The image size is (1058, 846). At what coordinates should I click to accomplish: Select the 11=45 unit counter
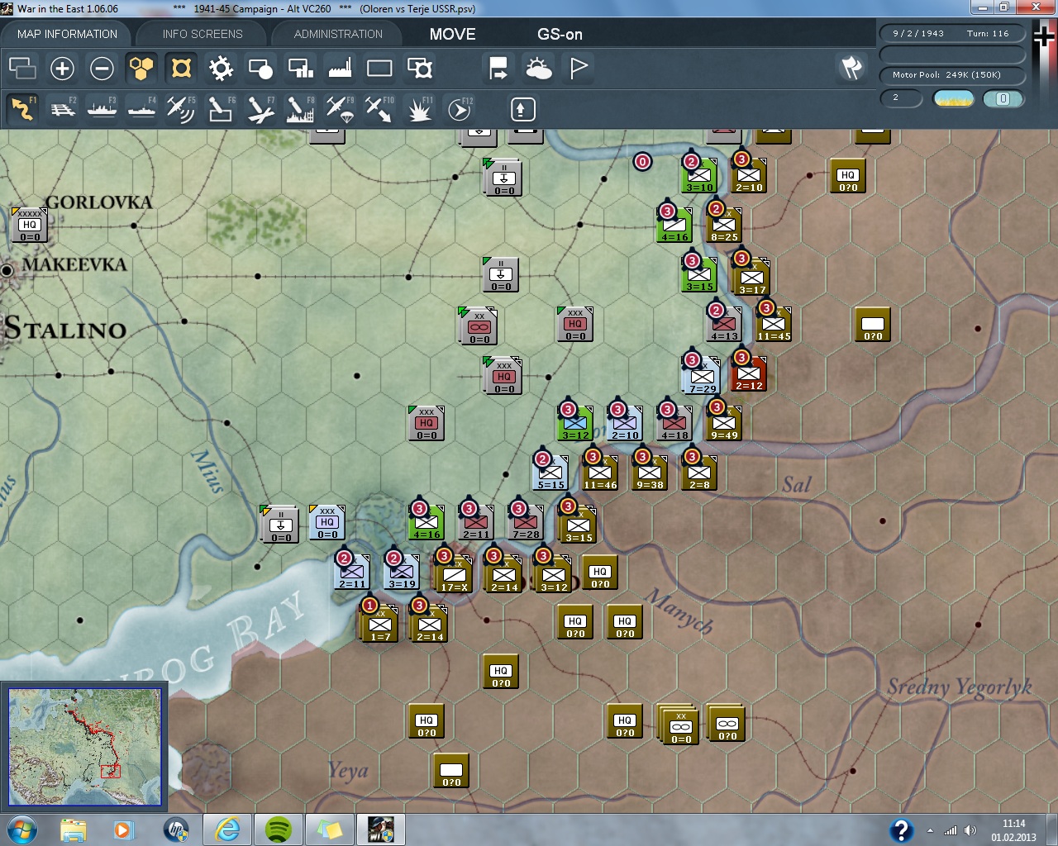[774, 323]
